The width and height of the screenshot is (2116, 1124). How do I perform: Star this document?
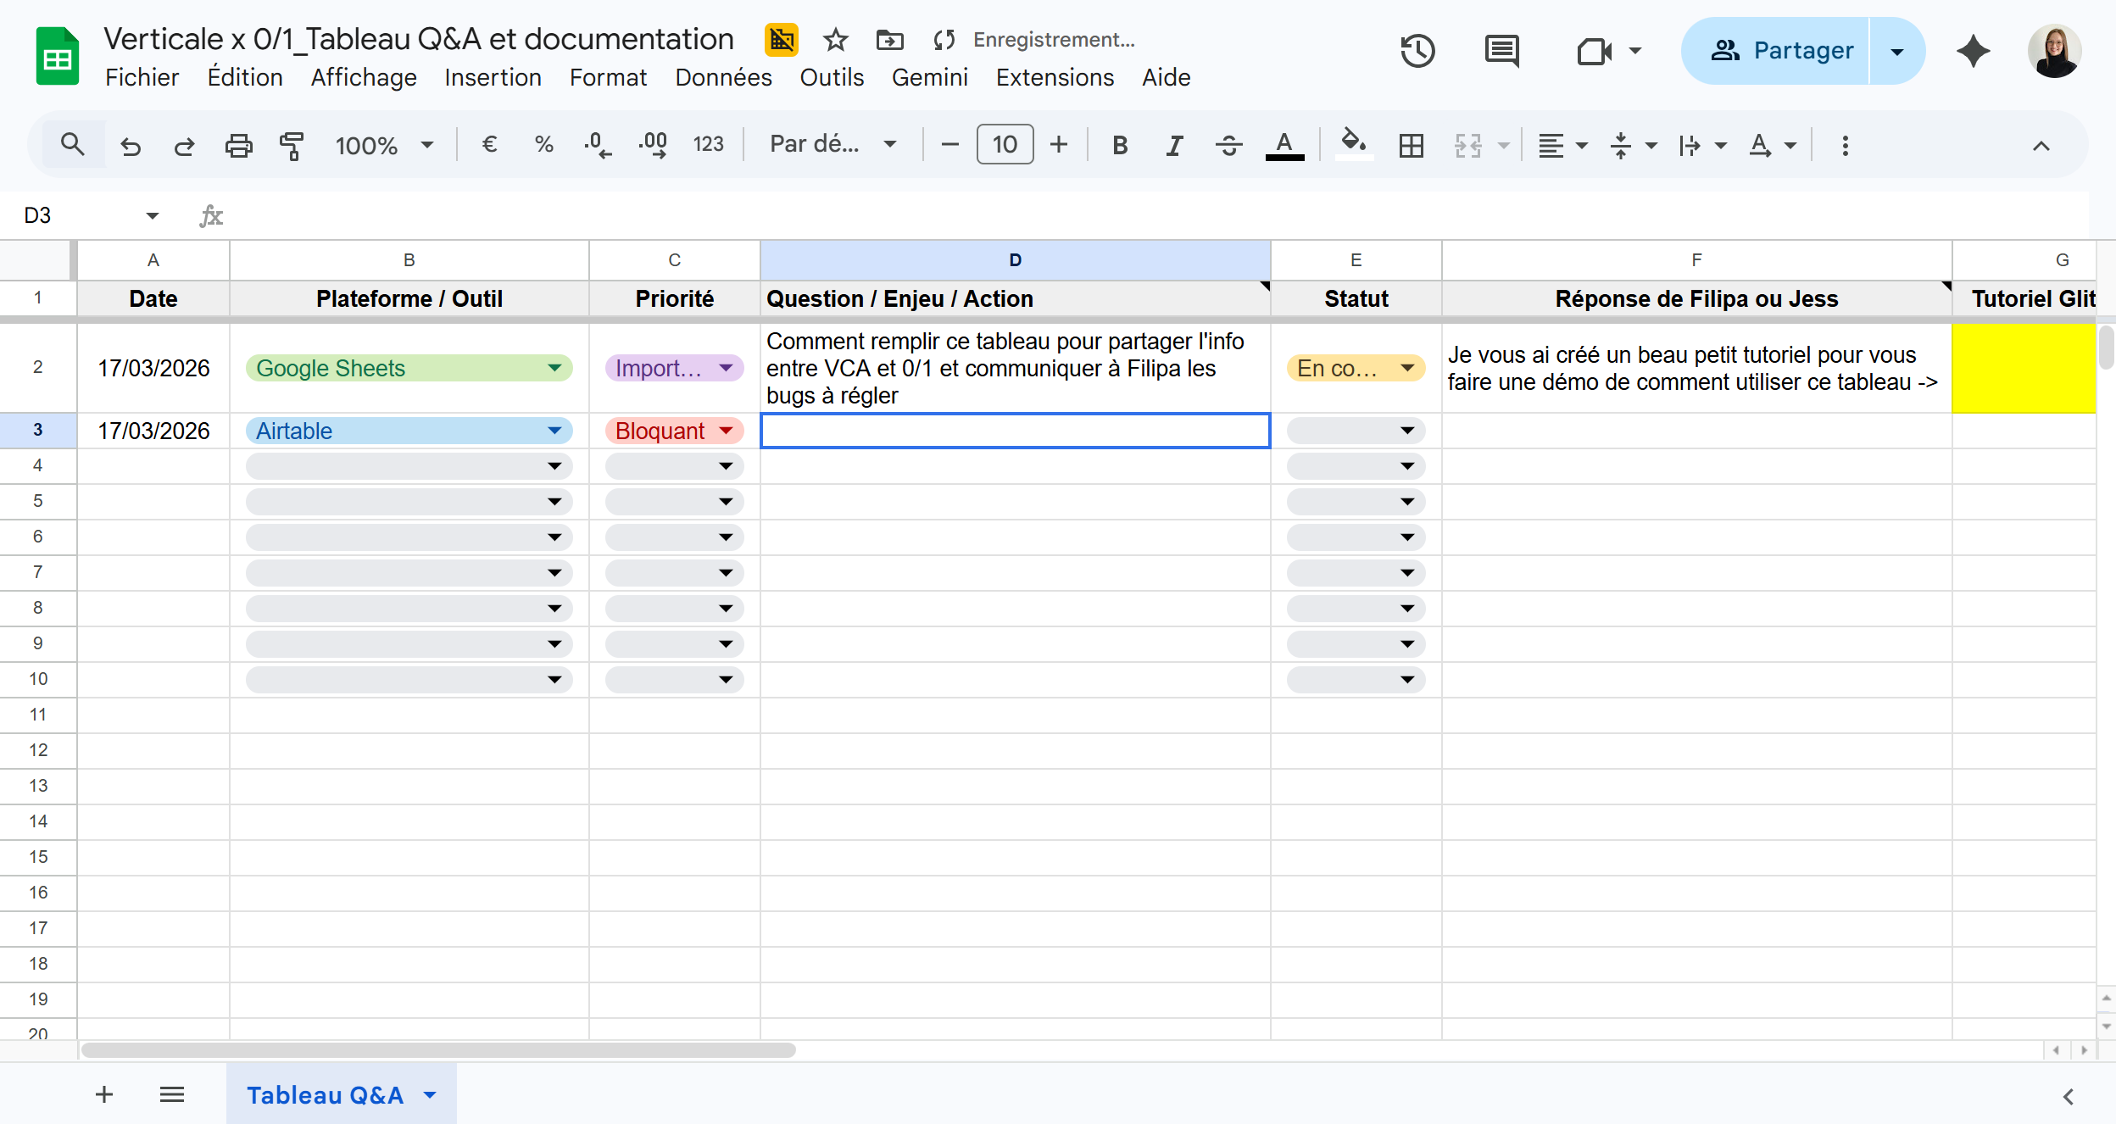835,40
